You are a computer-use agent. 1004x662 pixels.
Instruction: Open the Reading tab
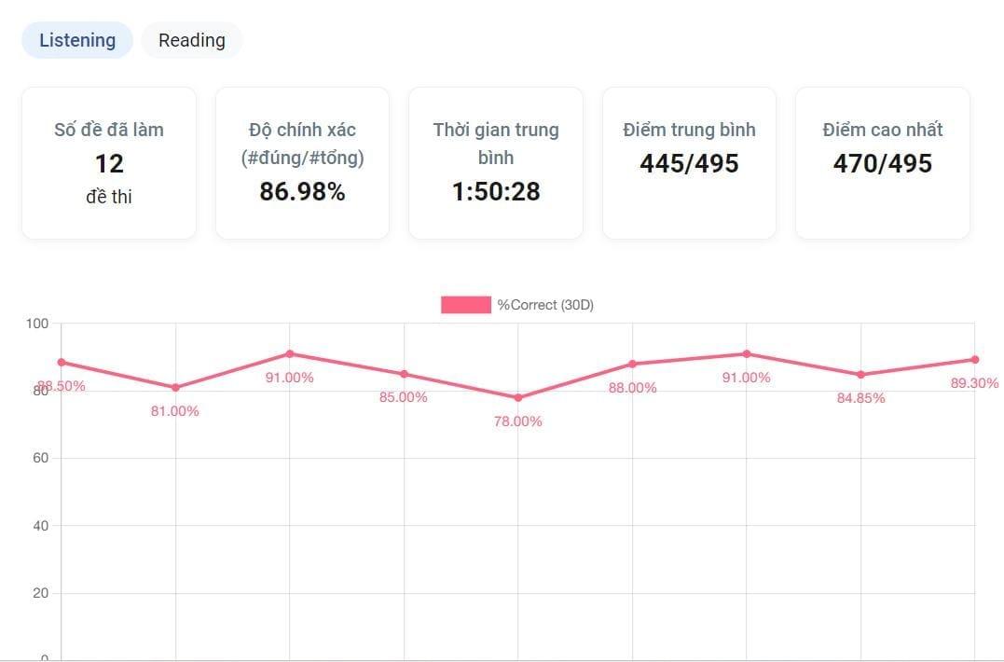pyautogui.click(x=192, y=40)
